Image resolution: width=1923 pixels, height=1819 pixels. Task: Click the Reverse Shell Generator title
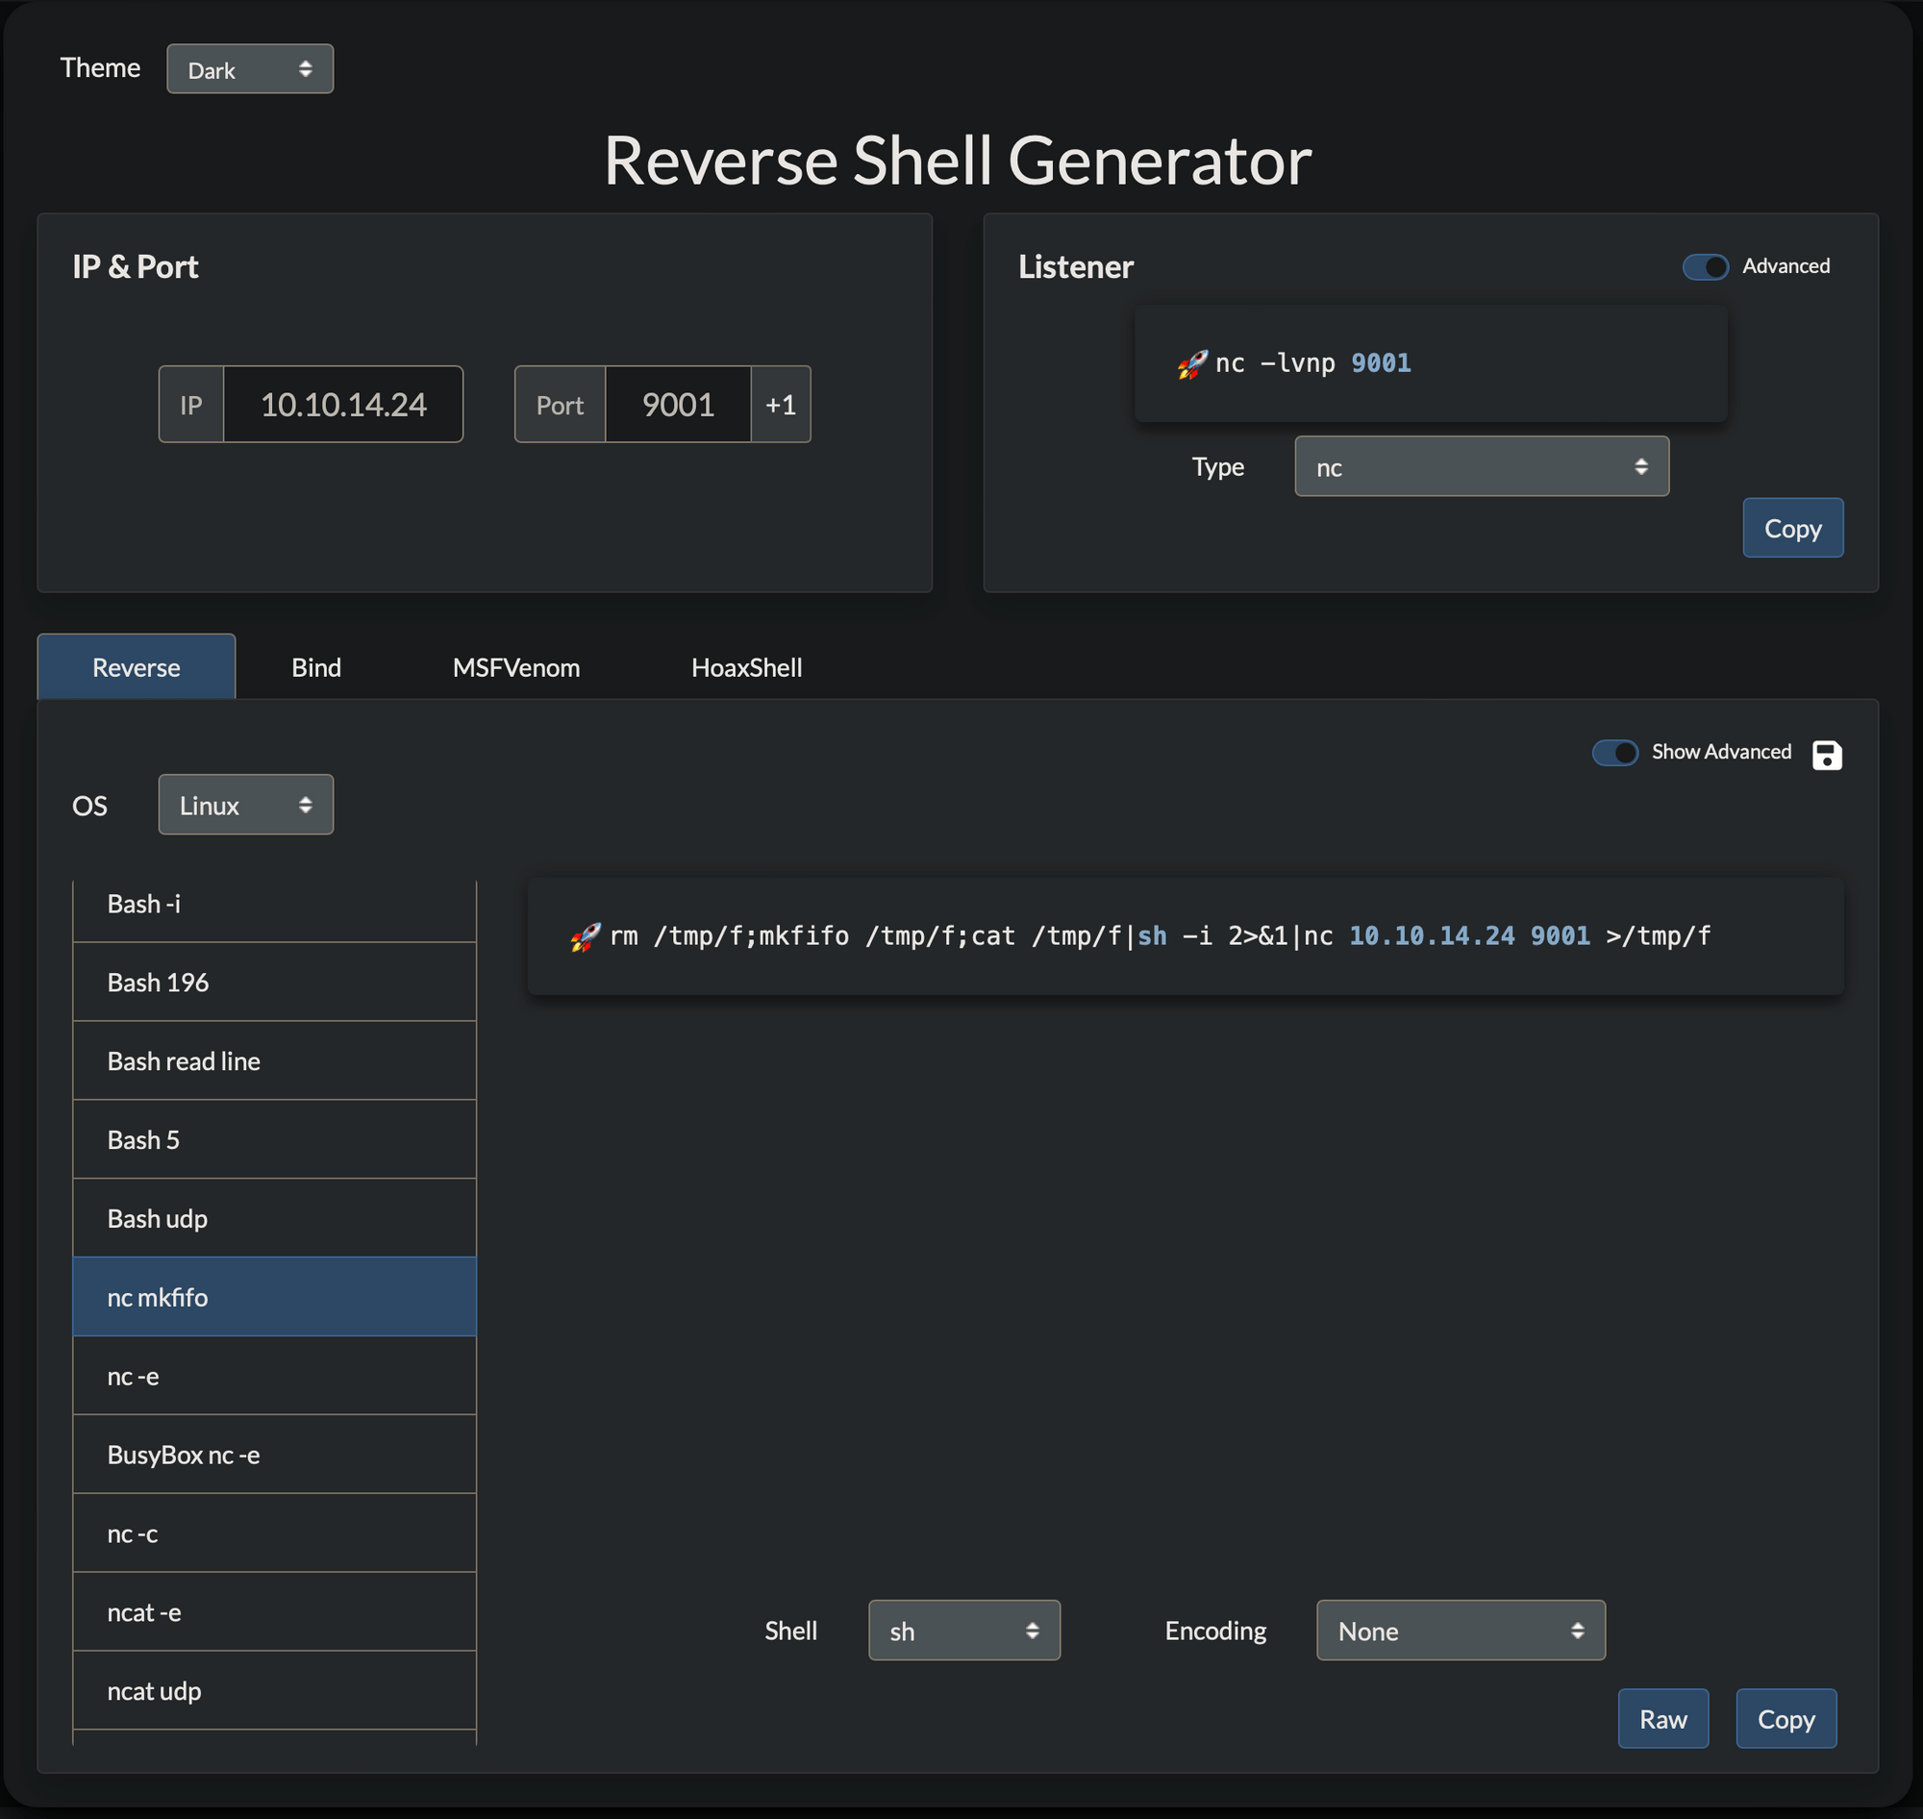click(957, 160)
